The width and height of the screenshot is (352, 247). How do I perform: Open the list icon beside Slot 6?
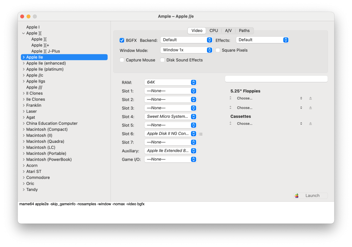201,134
